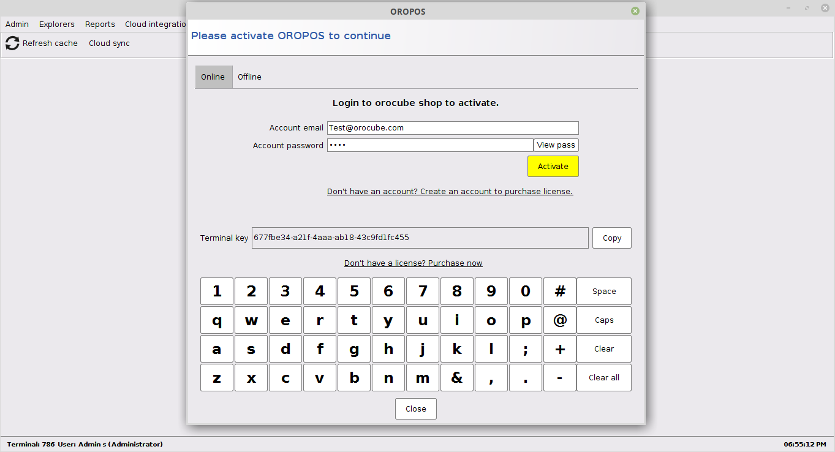Open the Reports menu

click(x=100, y=24)
